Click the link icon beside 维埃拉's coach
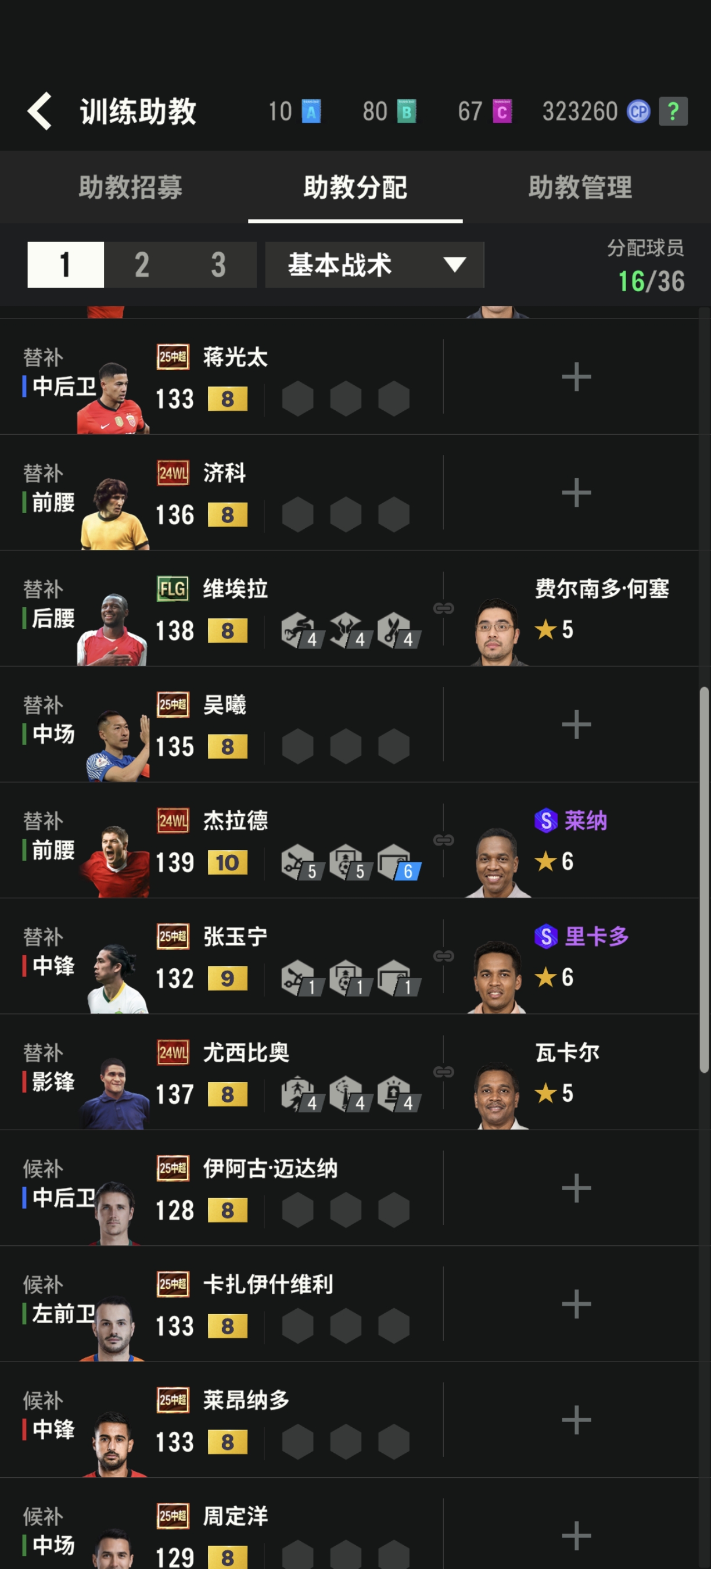Viewport: 711px width, 1569px height. click(443, 608)
